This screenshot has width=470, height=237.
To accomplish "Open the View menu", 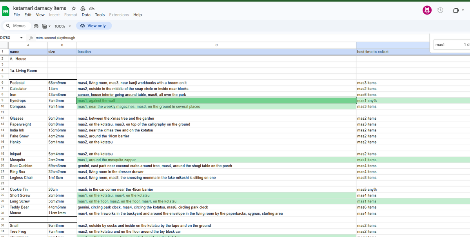I will click(x=40, y=15).
